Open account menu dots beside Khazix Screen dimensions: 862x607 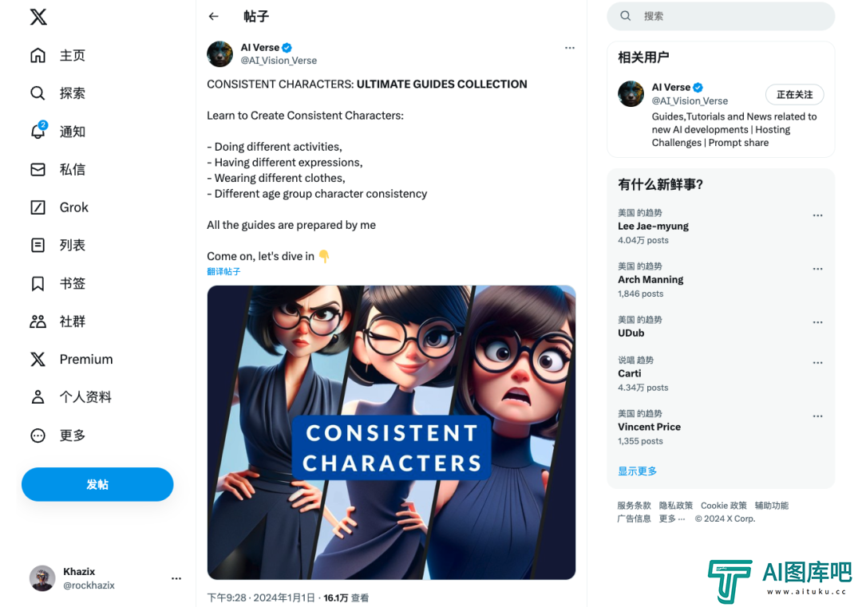point(176,577)
